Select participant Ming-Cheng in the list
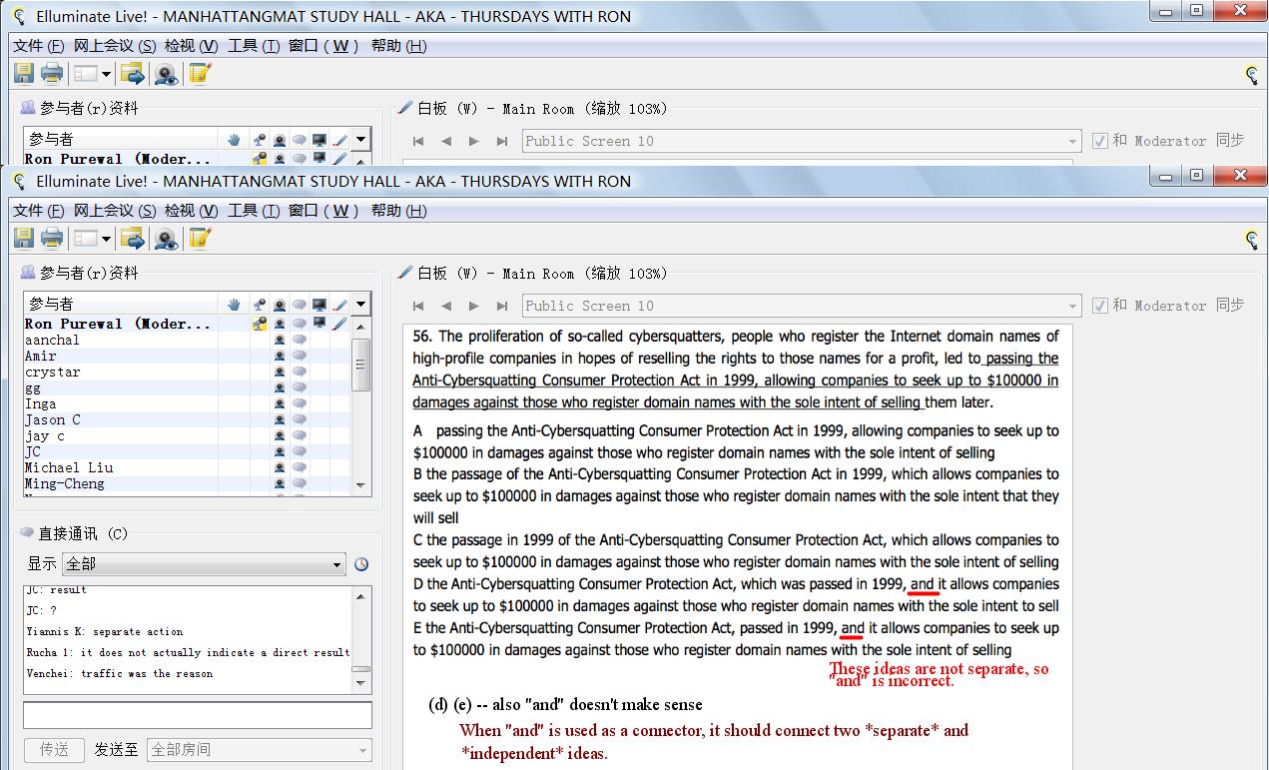The image size is (1269, 770). [64, 483]
